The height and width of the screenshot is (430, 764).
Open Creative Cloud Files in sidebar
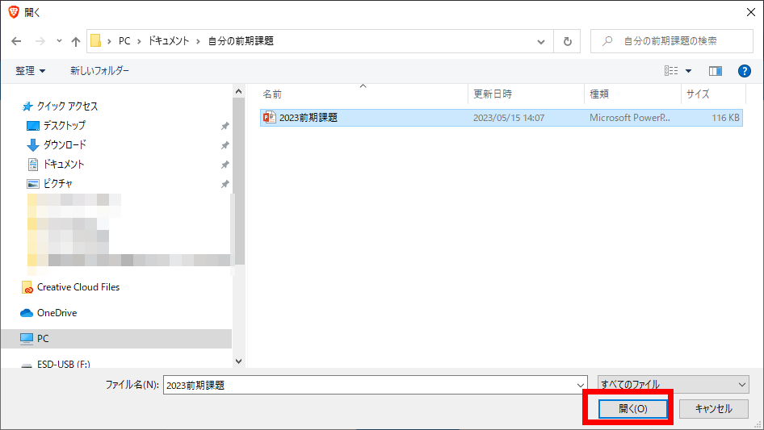click(78, 287)
